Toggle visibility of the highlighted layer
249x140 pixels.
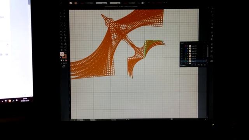pyautogui.click(x=182, y=61)
